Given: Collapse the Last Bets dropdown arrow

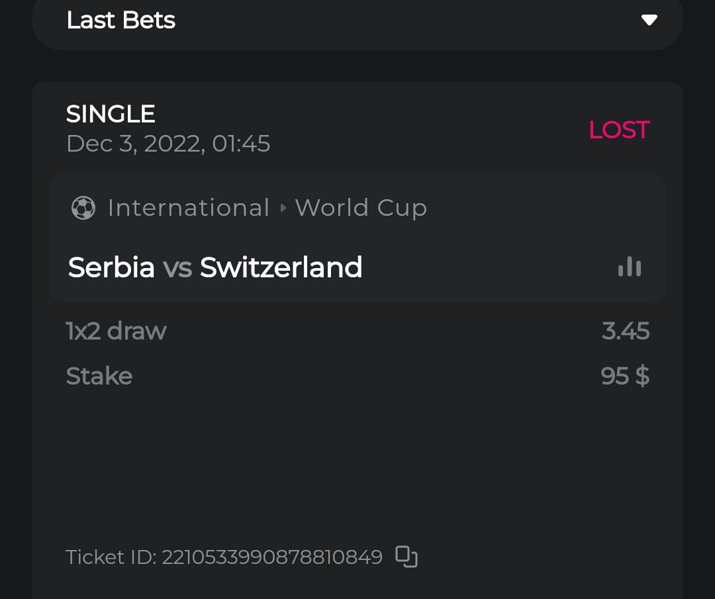Looking at the screenshot, I should (649, 21).
